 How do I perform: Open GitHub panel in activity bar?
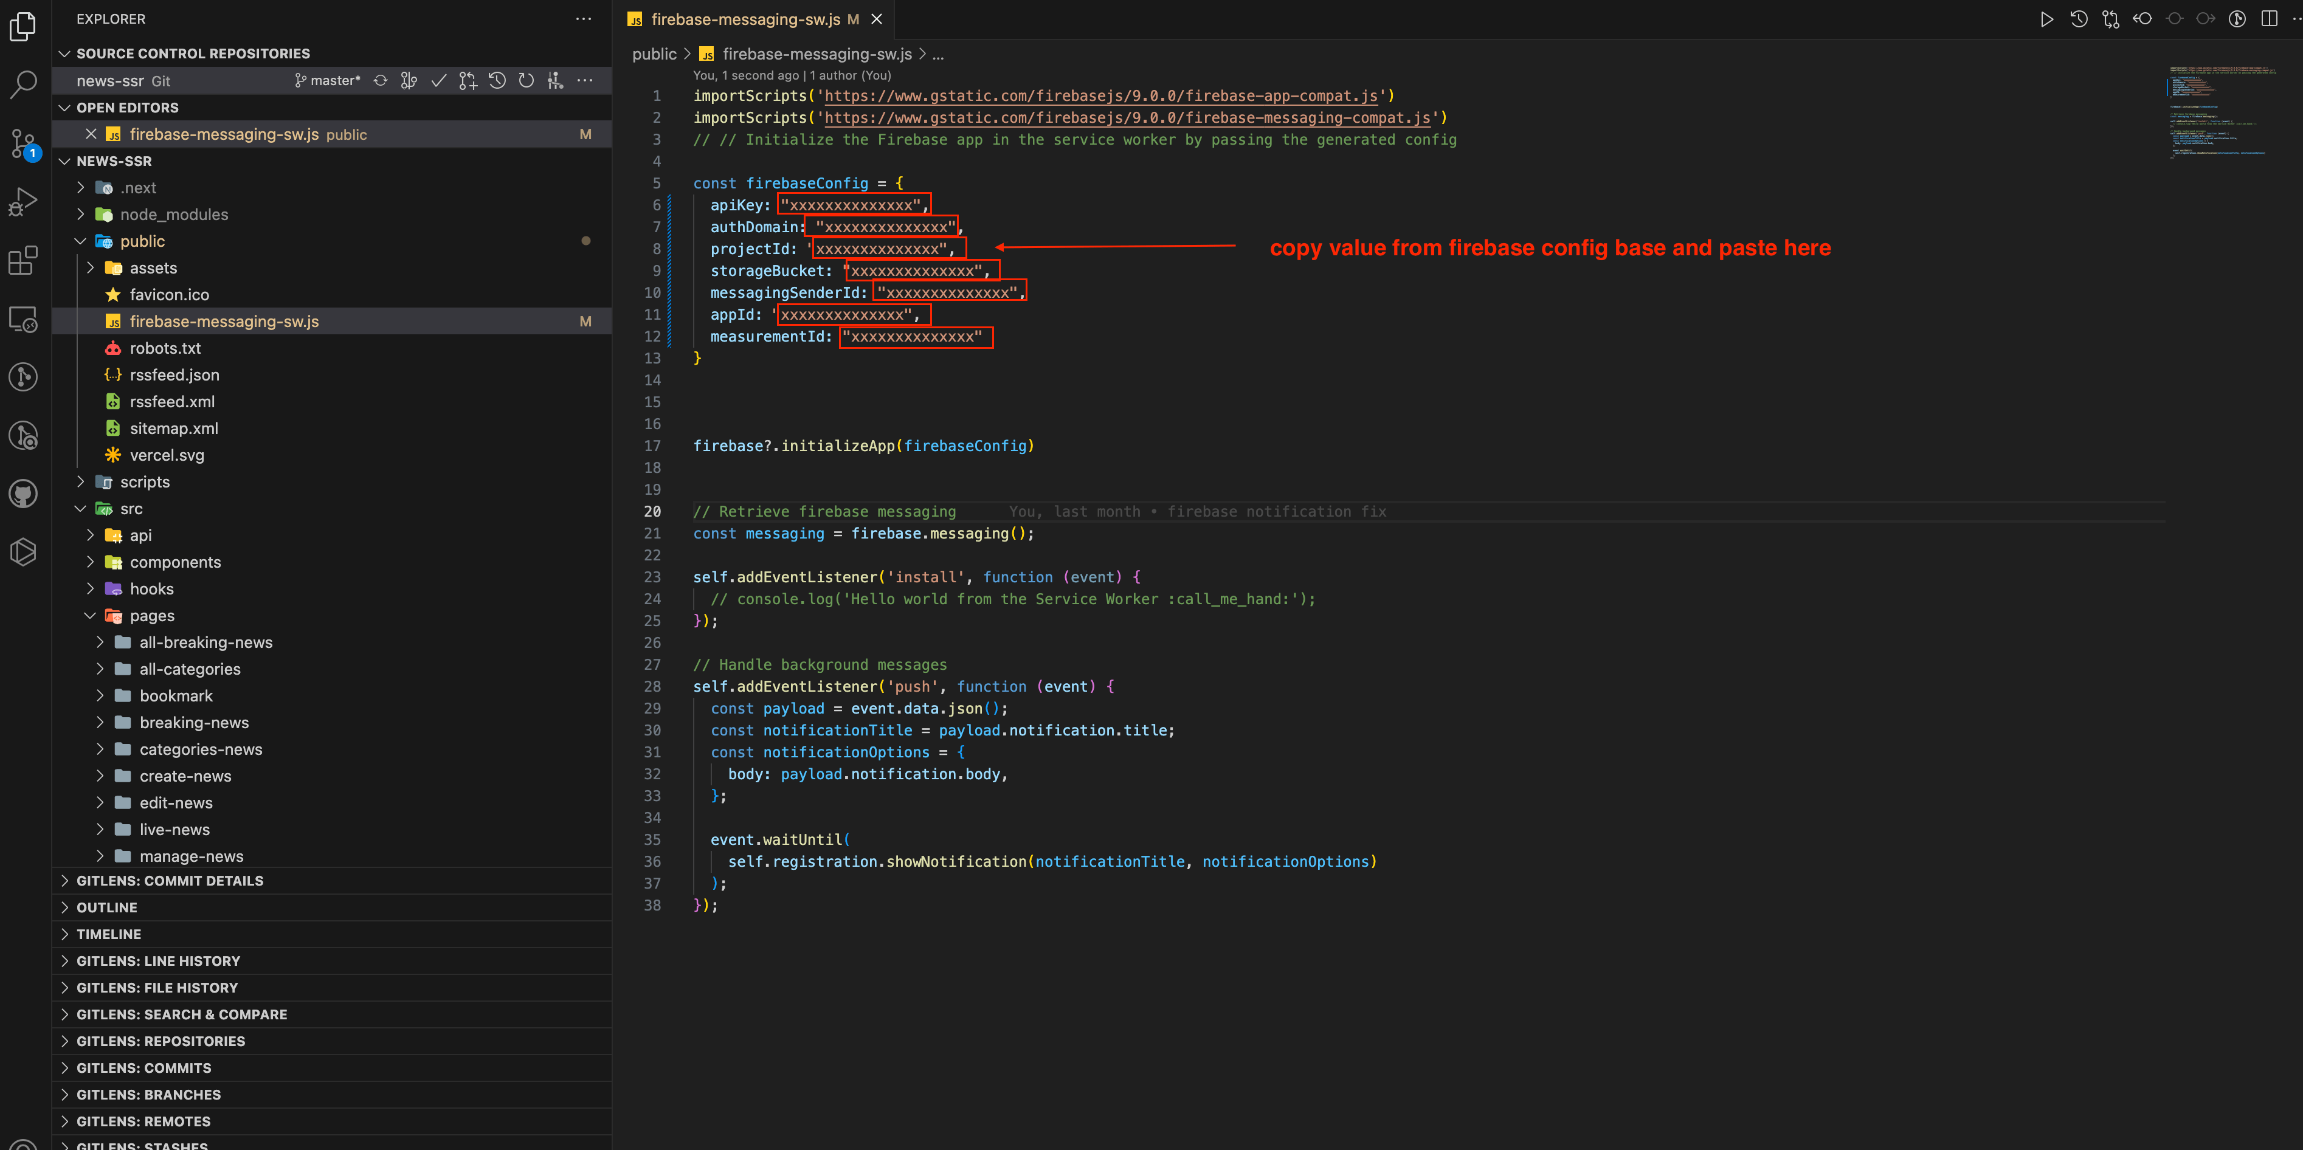click(23, 493)
